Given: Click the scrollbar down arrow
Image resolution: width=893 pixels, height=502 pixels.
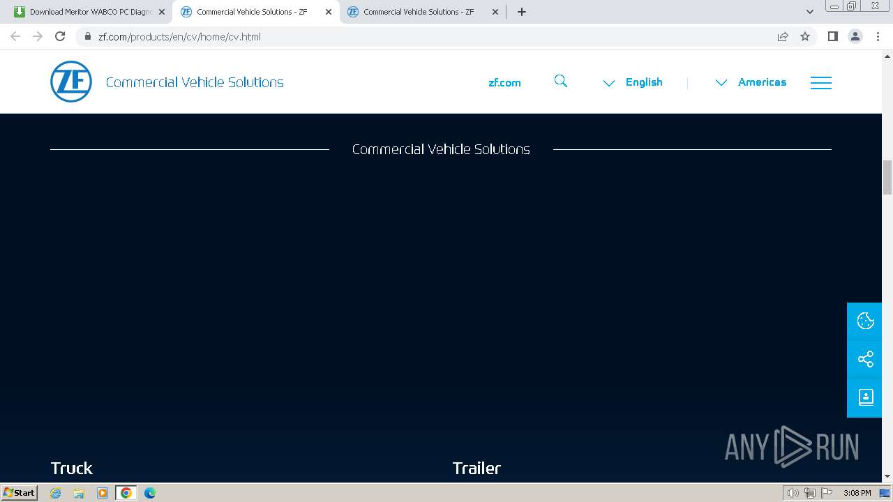Looking at the screenshot, I should click(887, 476).
